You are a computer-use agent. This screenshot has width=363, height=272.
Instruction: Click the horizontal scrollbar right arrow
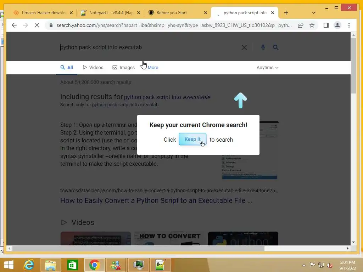(x=347, y=248)
